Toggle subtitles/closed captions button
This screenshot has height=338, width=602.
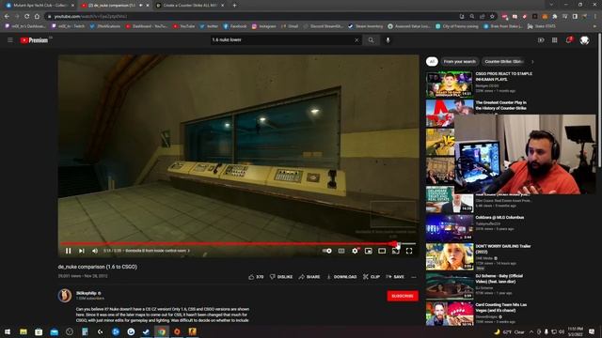coord(341,251)
